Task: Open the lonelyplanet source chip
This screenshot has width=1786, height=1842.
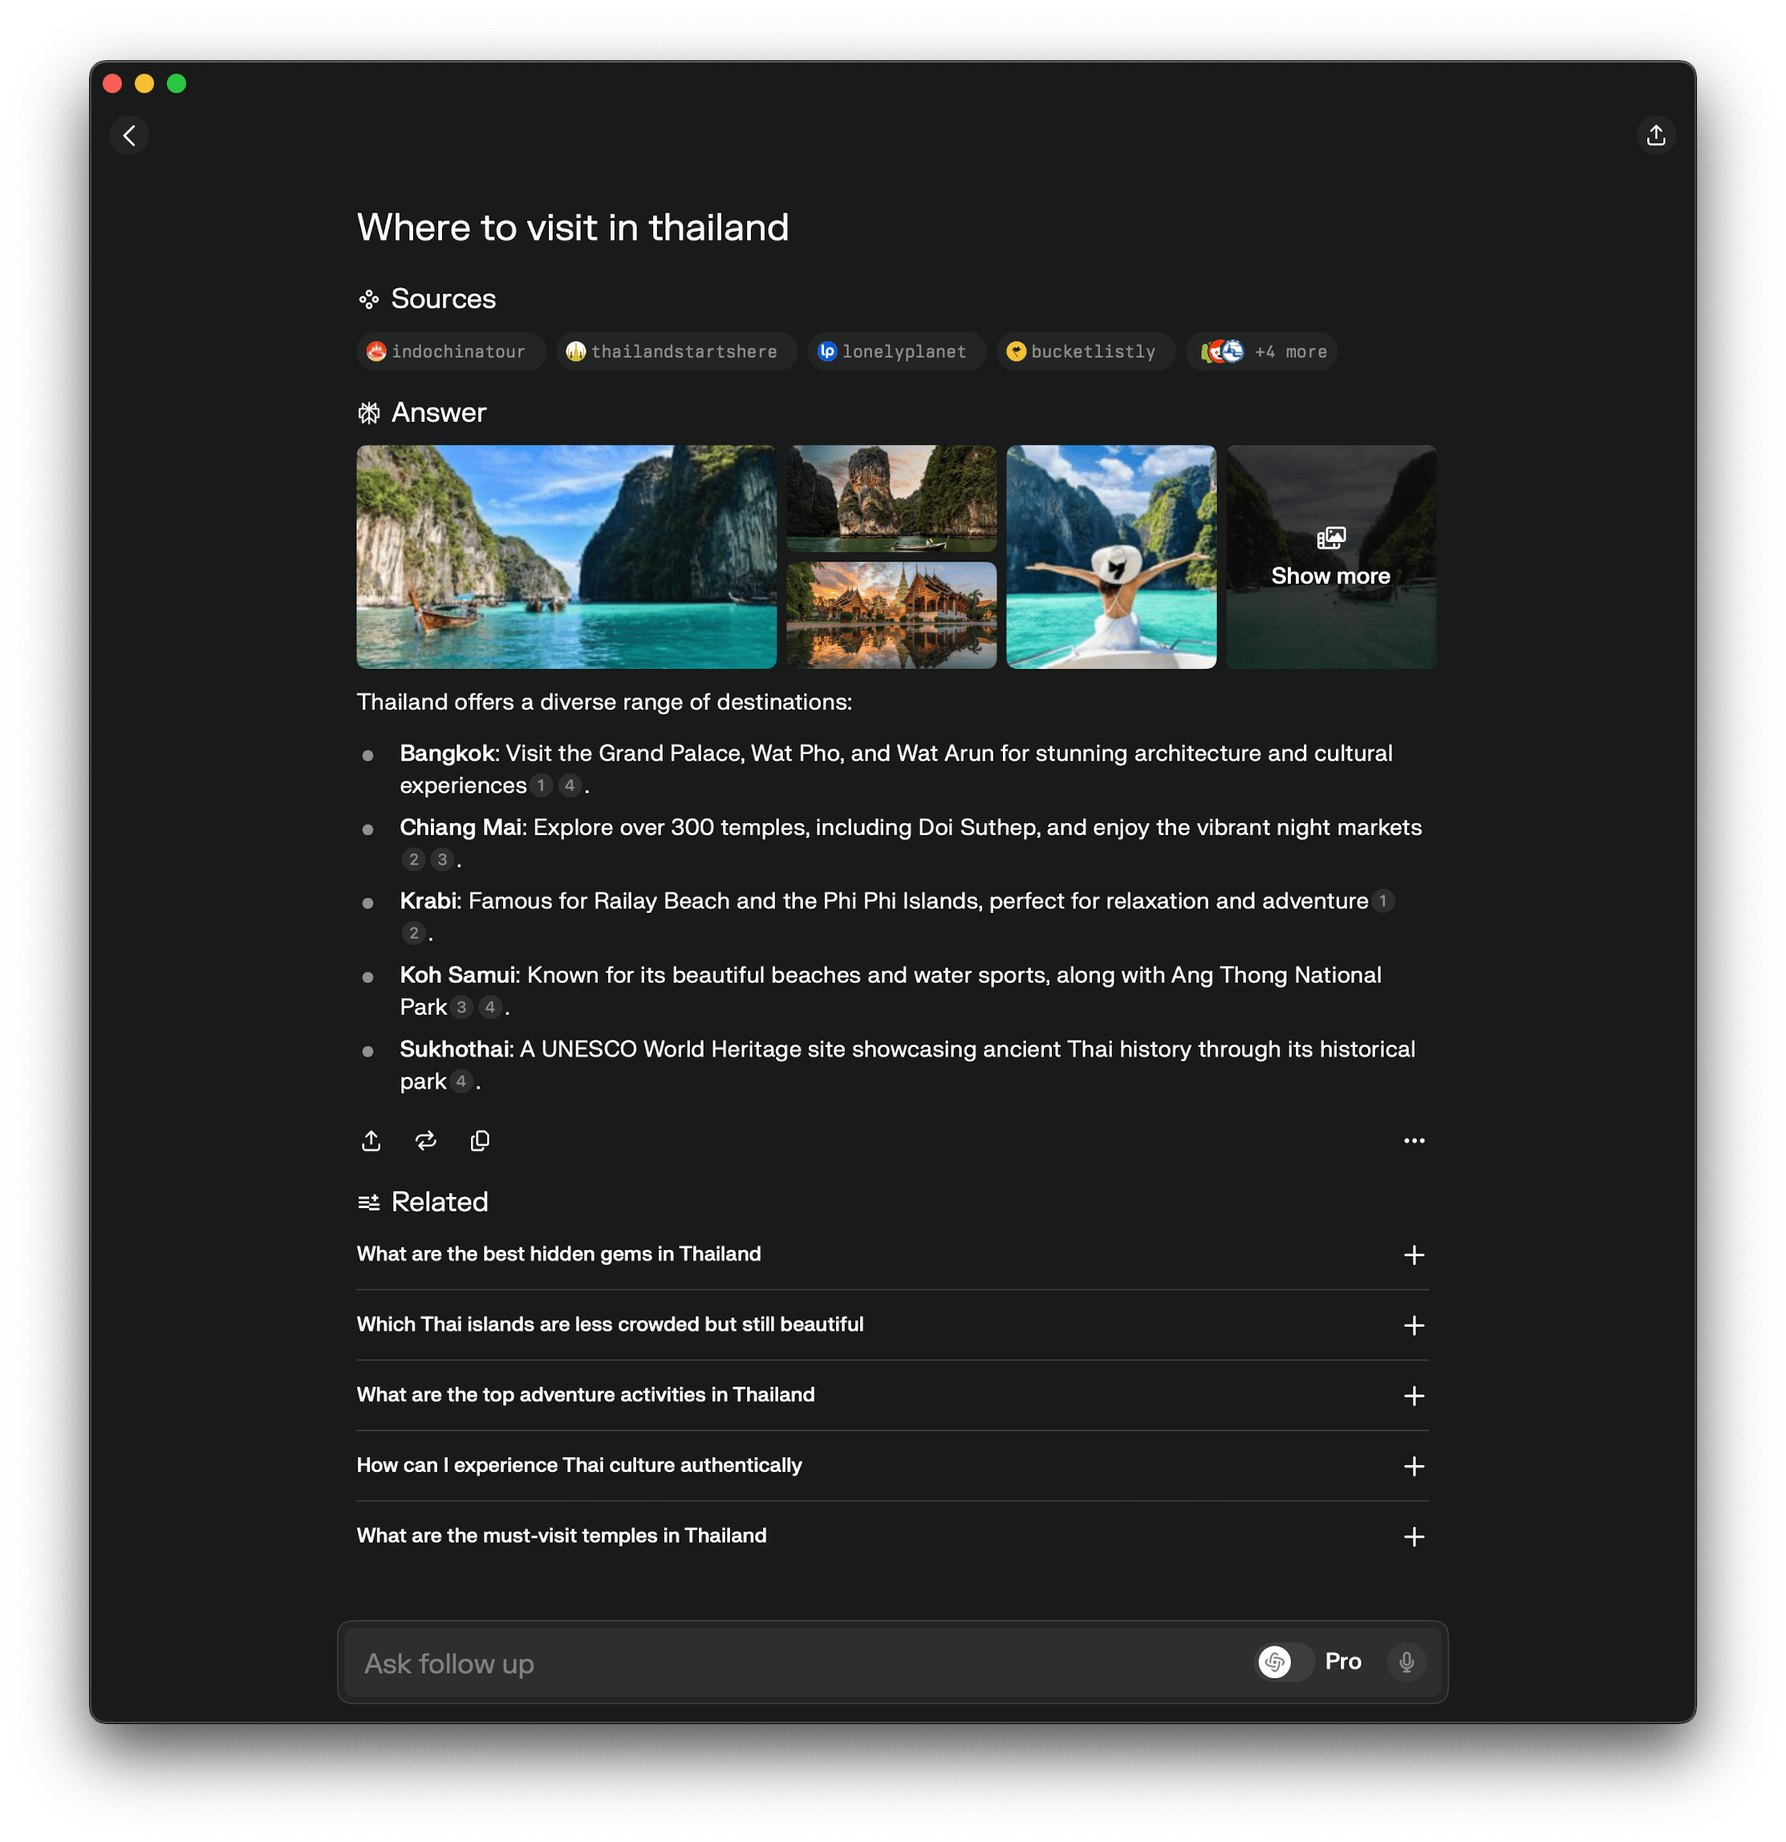Action: coord(896,351)
